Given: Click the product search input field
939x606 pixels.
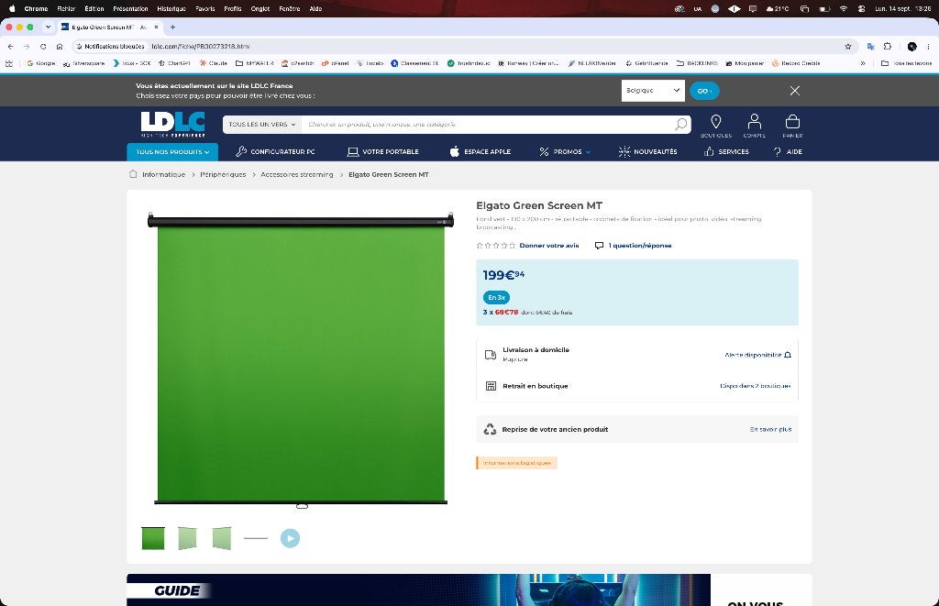Looking at the screenshot, I should tap(488, 124).
